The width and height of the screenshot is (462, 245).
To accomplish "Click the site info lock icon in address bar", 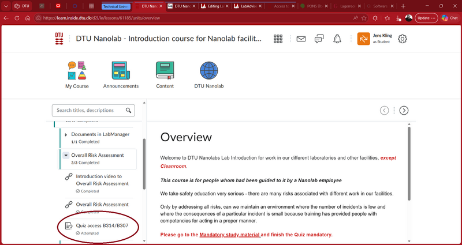I will (38, 18).
